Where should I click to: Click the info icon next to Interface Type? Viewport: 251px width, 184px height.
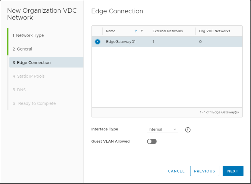[188, 129]
